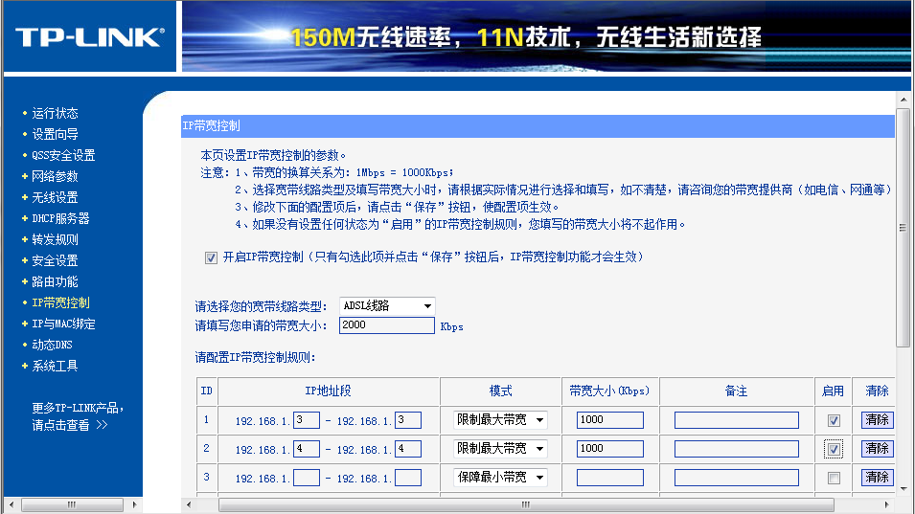Click rule 1 end IP field
The height and width of the screenshot is (514, 915).
click(x=408, y=420)
